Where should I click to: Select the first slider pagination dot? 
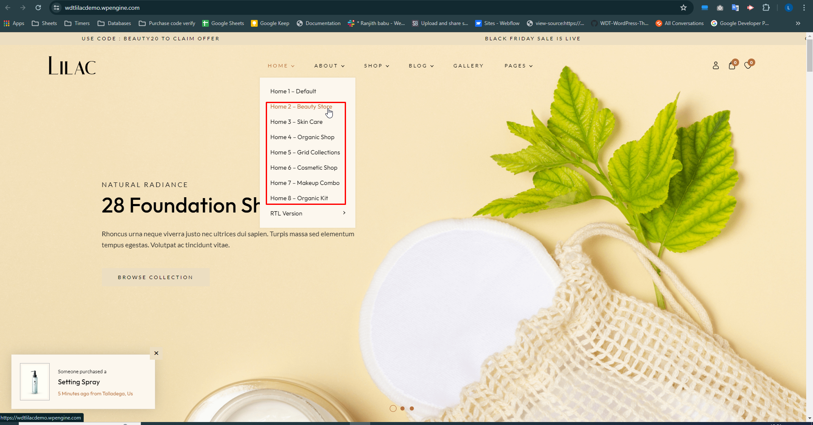point(393,408)
